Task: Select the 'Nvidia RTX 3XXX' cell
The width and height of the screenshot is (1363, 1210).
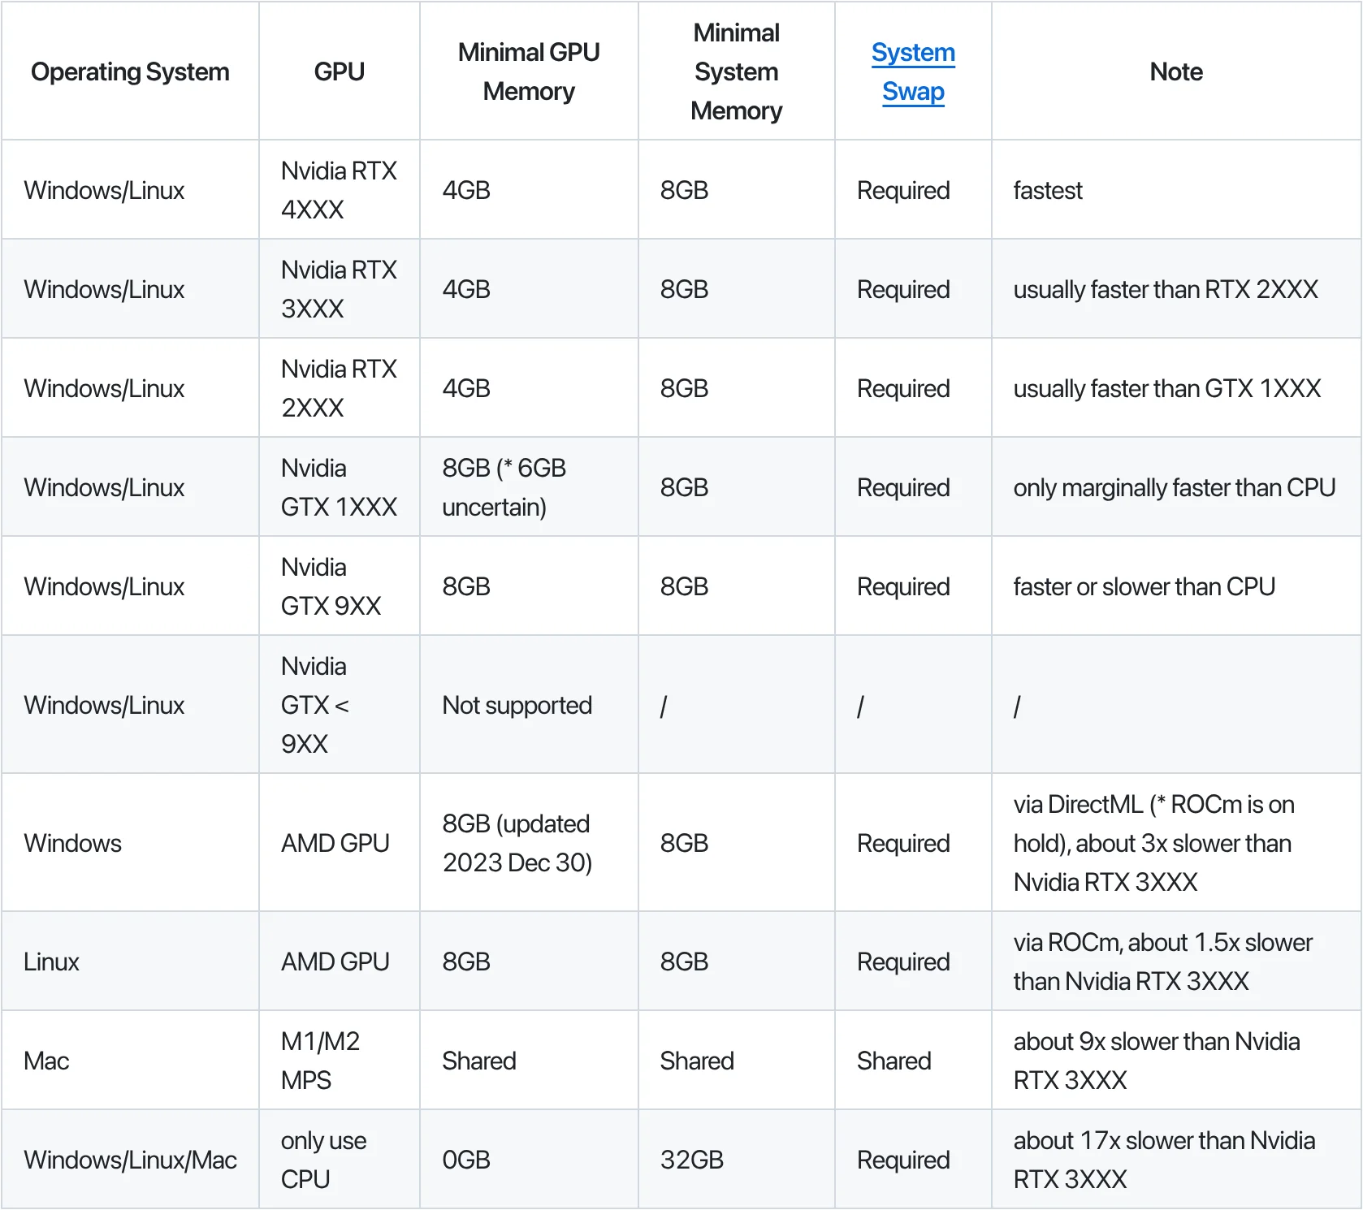Action: (x=339, y=289)
